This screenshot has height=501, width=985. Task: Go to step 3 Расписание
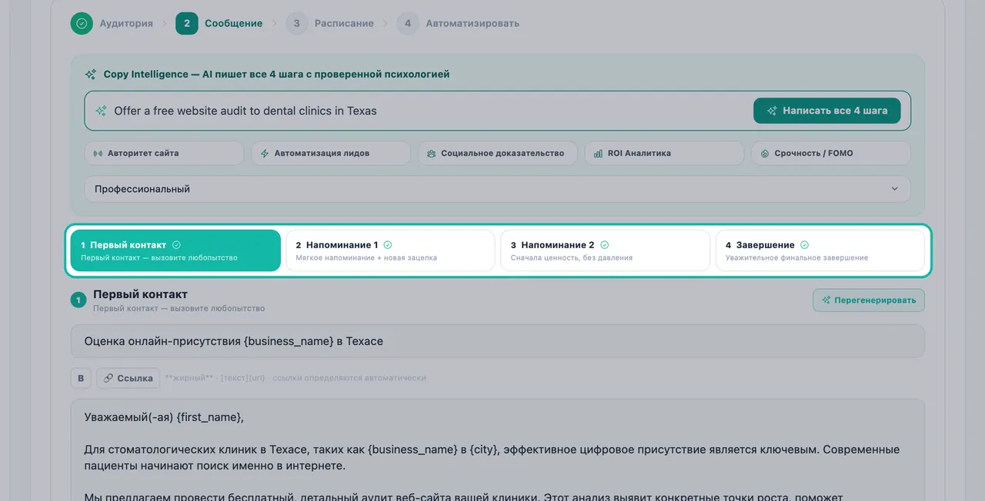[329, 23]
